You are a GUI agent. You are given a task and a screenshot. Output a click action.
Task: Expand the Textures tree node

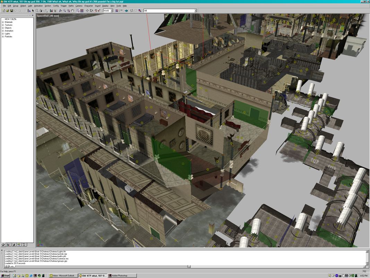[x=3, y=25]
